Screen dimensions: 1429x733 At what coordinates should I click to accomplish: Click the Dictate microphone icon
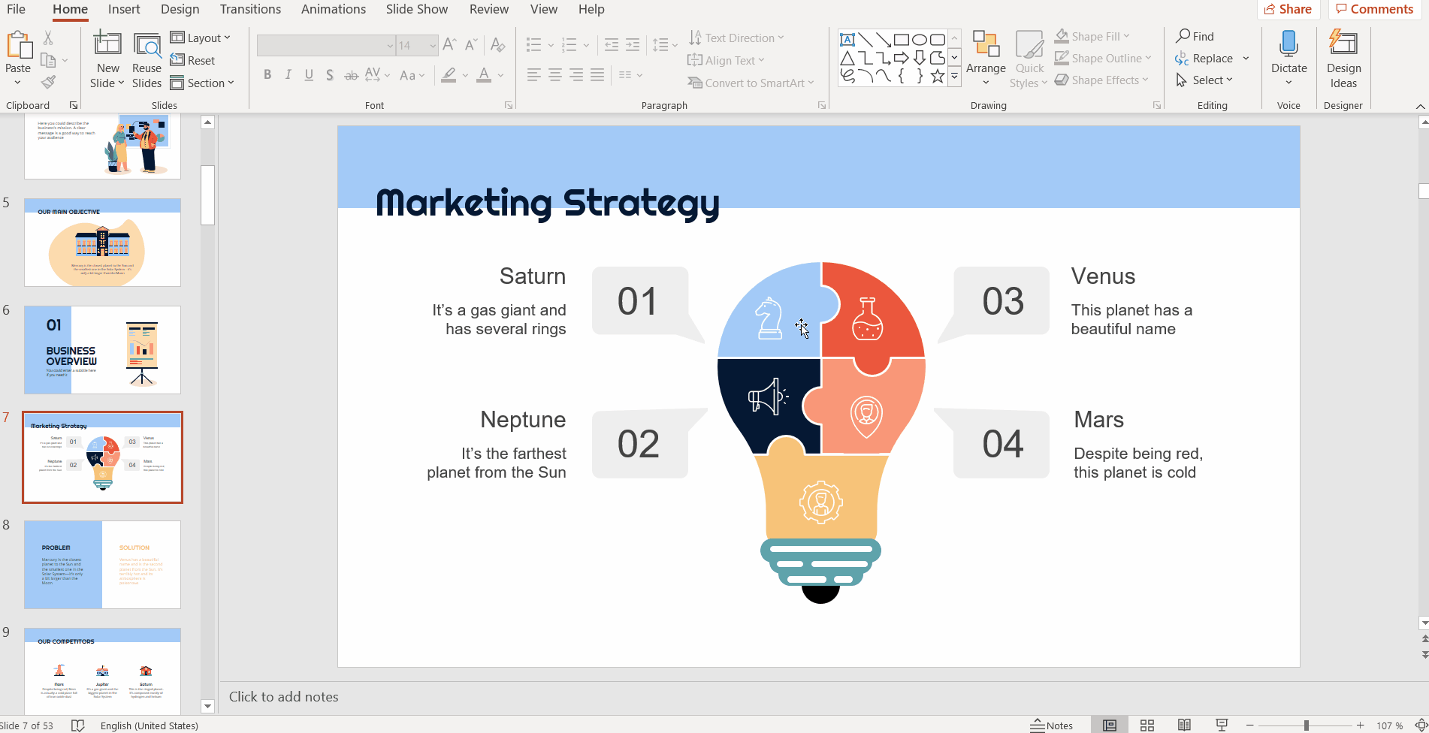pos(1289,45)
